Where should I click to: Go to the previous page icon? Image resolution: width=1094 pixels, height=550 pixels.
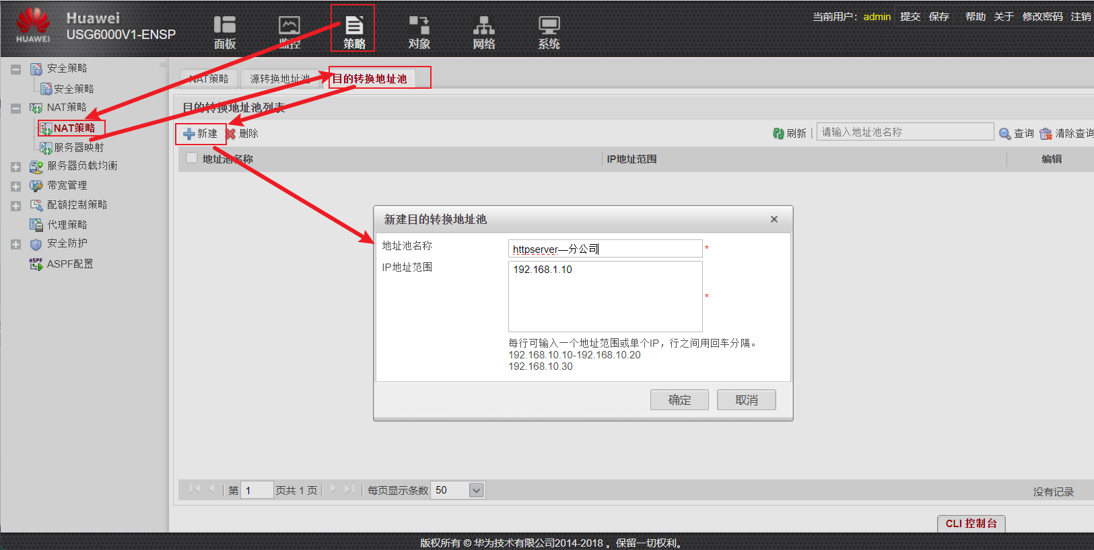(x=212, y=489)
